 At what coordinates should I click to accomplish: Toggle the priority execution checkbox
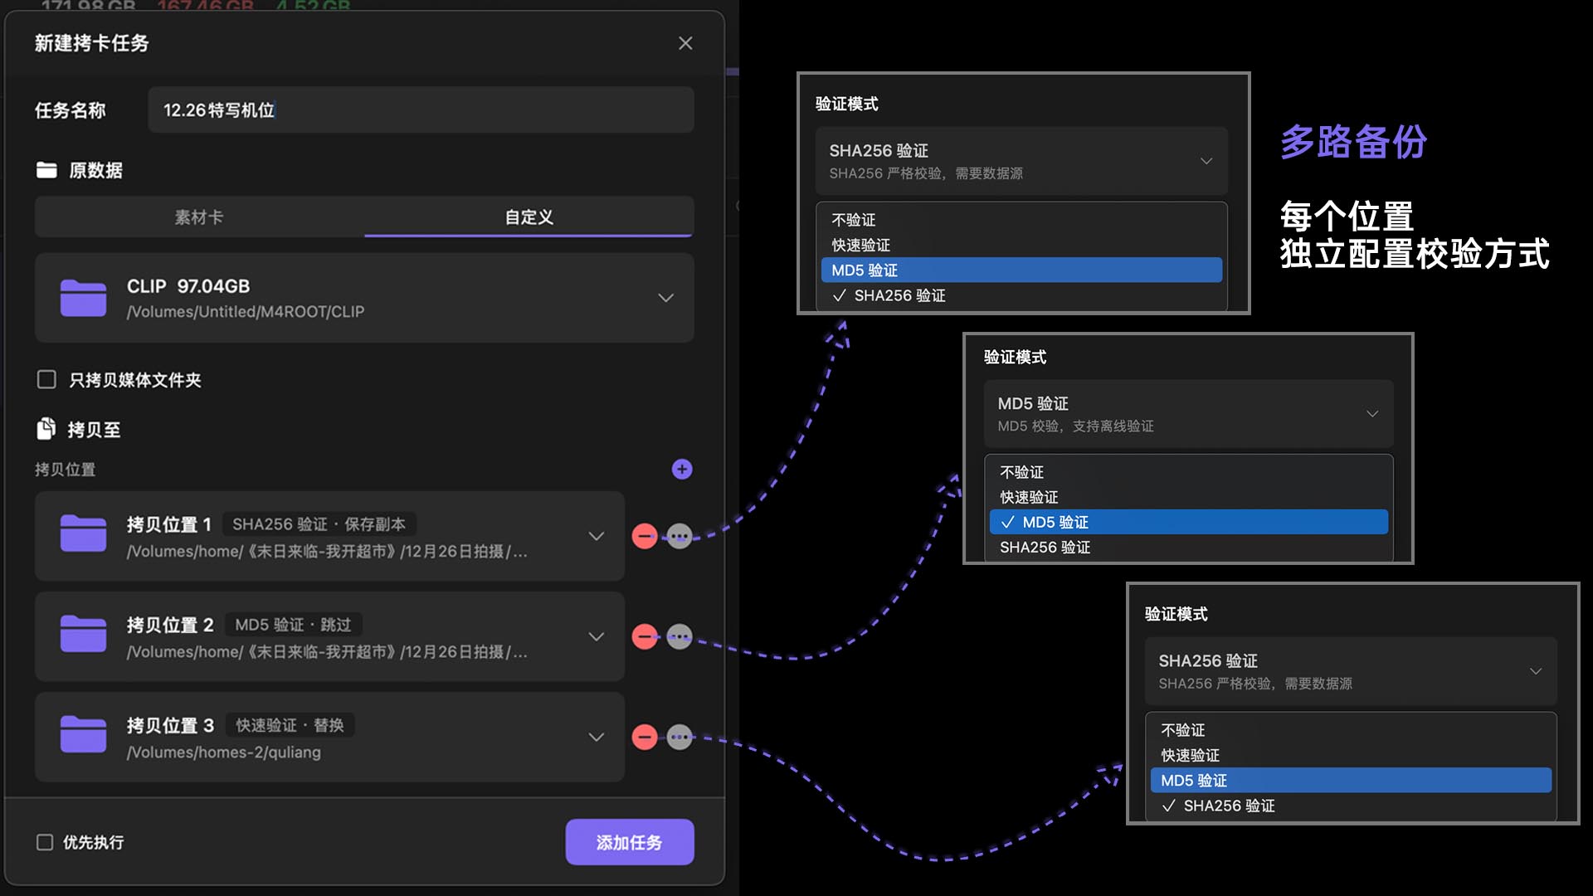coord(45,843)
